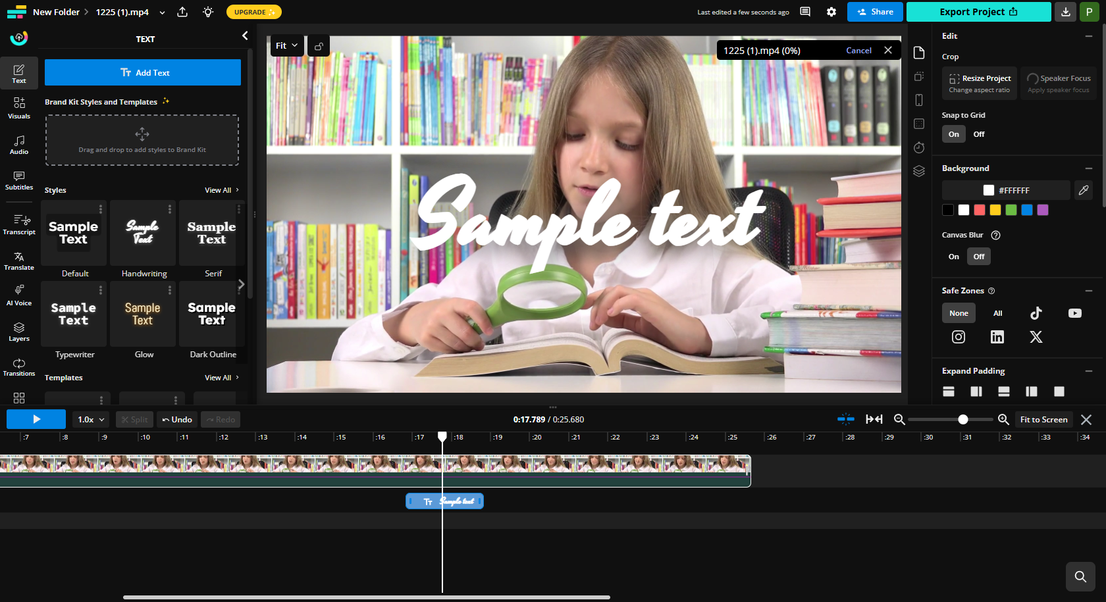
Task: Open the layers stack icon in right rail
Action: (x=919, y=171)
